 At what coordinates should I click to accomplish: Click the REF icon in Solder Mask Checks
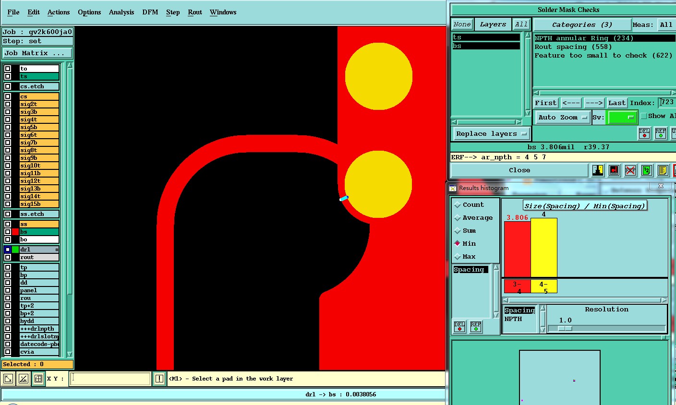[x=661, y=133]
